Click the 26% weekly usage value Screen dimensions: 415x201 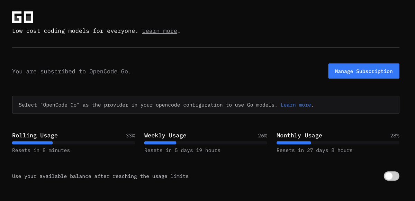click(263, 136)
